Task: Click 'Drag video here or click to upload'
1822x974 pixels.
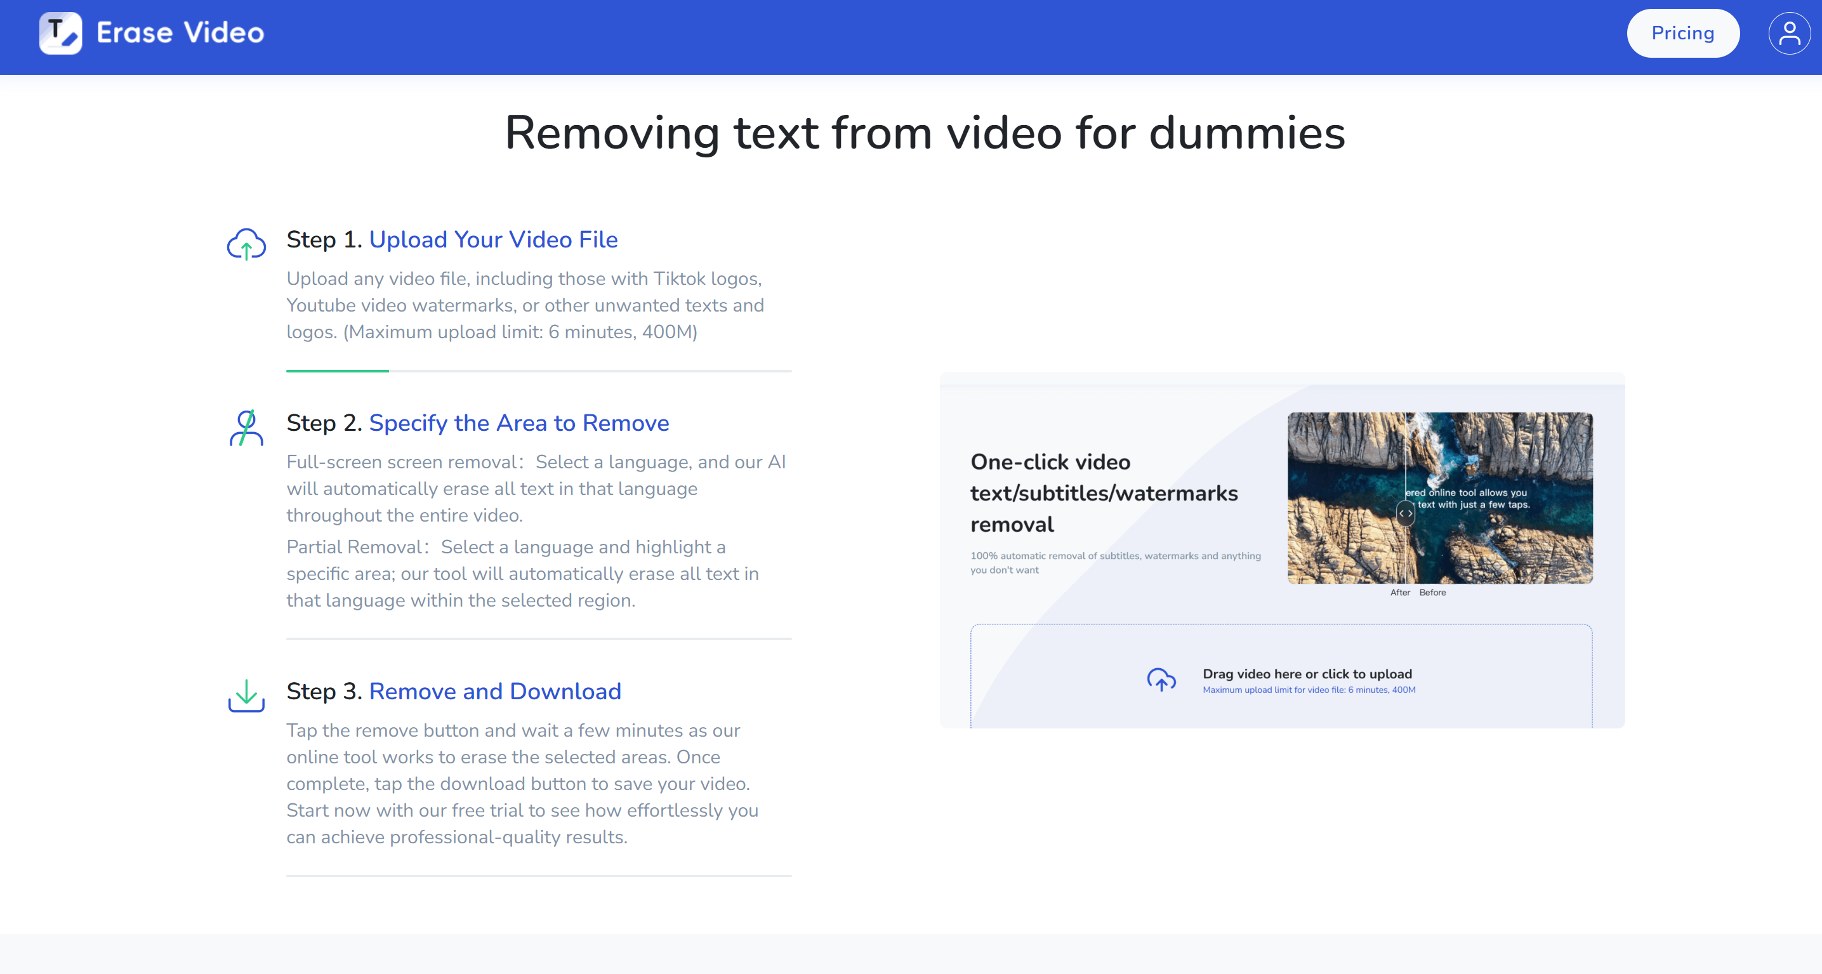Action: click(x=1307, y=674)
